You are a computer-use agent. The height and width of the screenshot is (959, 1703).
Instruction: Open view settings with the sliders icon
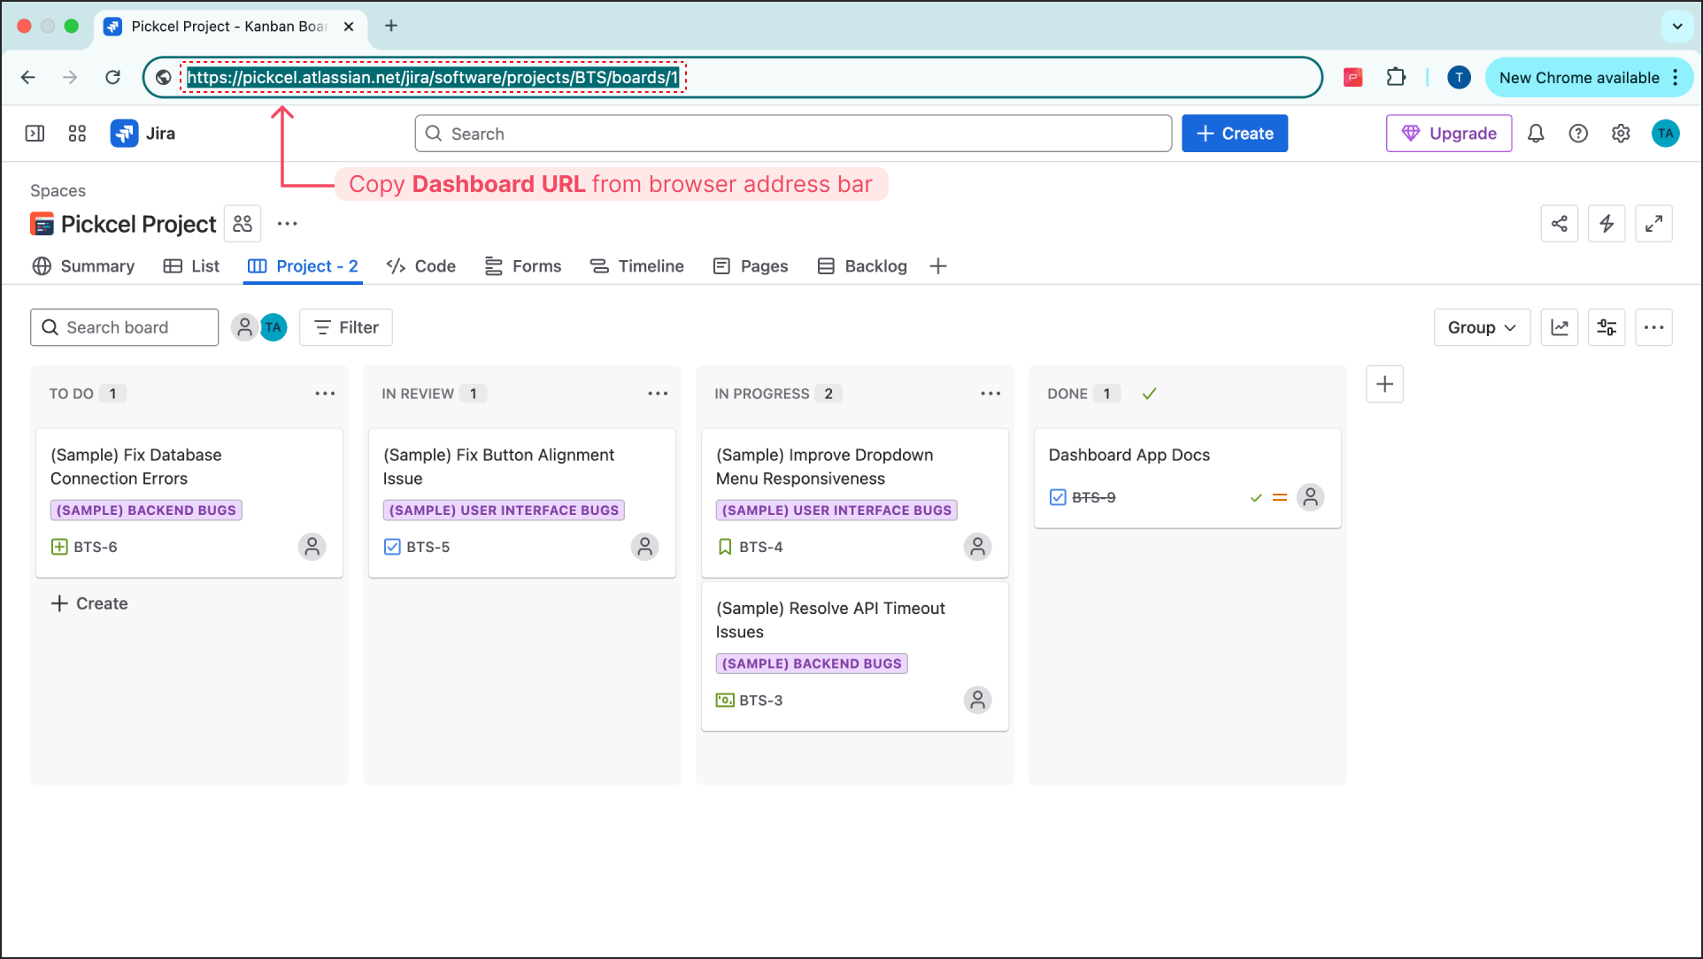[1607, 326]
